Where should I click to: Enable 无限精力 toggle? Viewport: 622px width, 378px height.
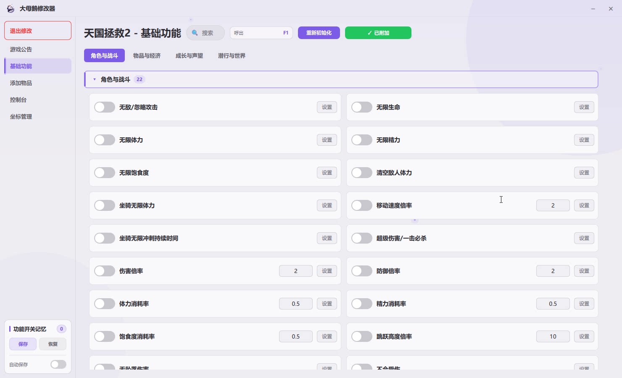tap(362, 140)
